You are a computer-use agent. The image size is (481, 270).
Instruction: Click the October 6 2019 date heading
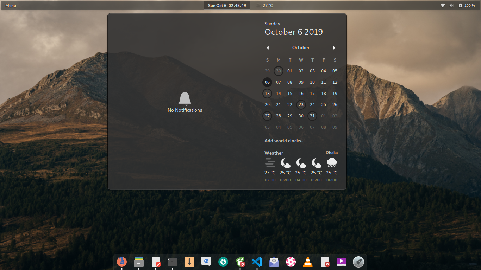pyautogui.click(x=294, y=32)
